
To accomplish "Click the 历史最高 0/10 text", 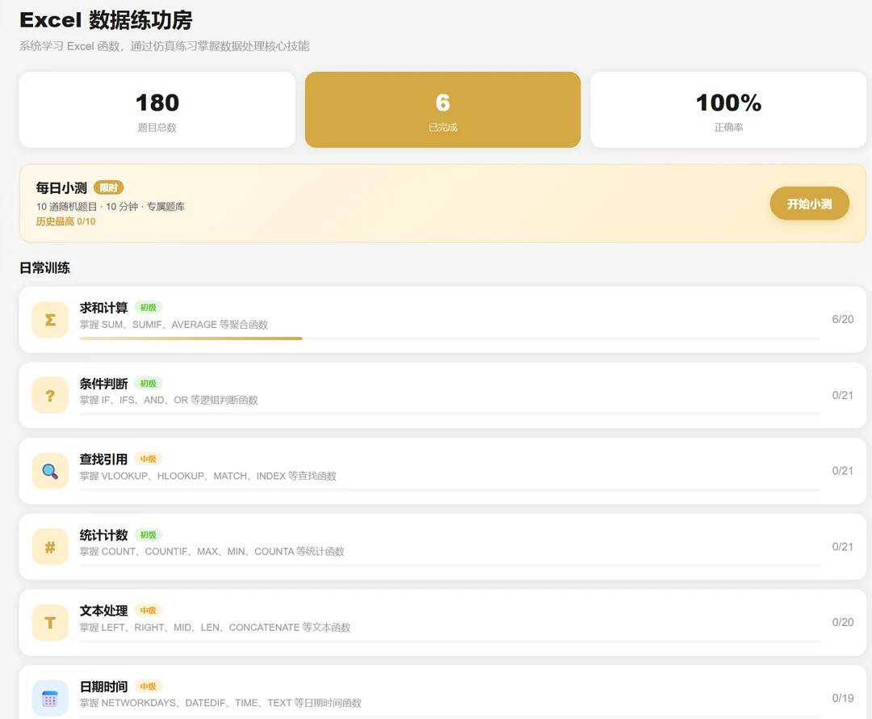I will pos(65,221).
